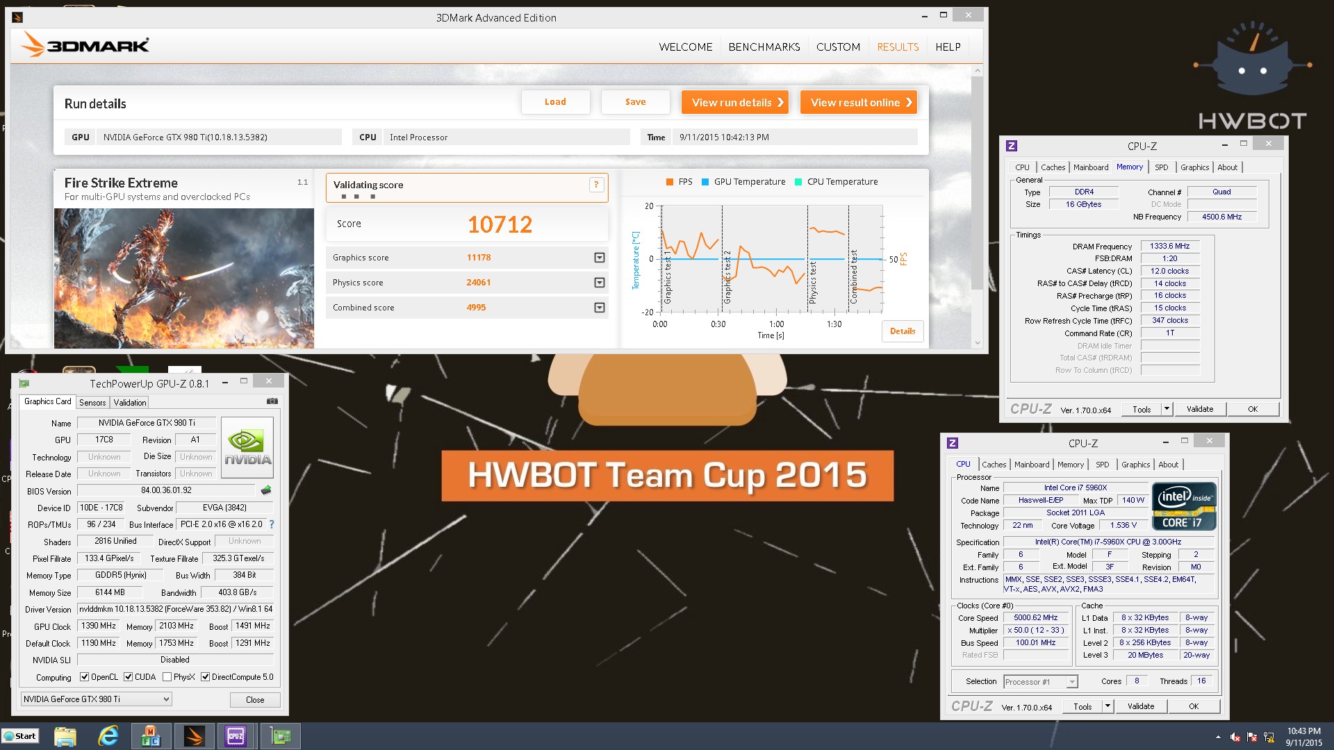Screen dimensions: 1334x750
Task: Open the Start menu
Action: pos(20,736)
